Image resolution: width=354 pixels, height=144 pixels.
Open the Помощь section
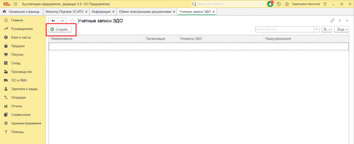[17, 132]
